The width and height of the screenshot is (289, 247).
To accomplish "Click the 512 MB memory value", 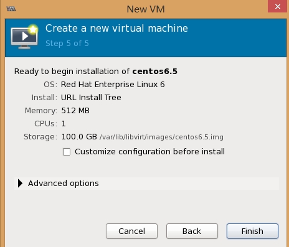I will tap(75, 111).
